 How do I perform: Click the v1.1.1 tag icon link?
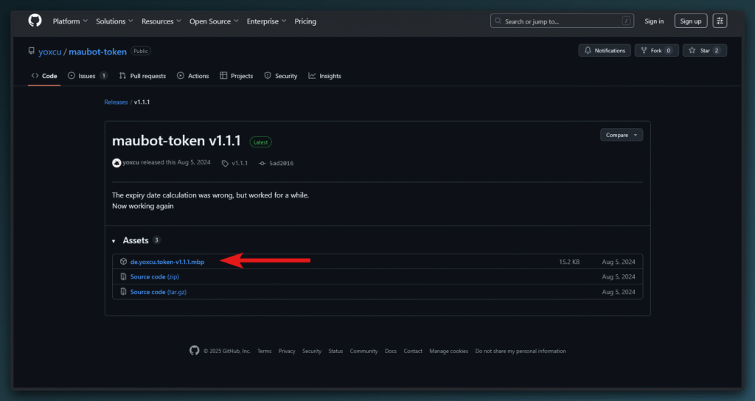235,163
